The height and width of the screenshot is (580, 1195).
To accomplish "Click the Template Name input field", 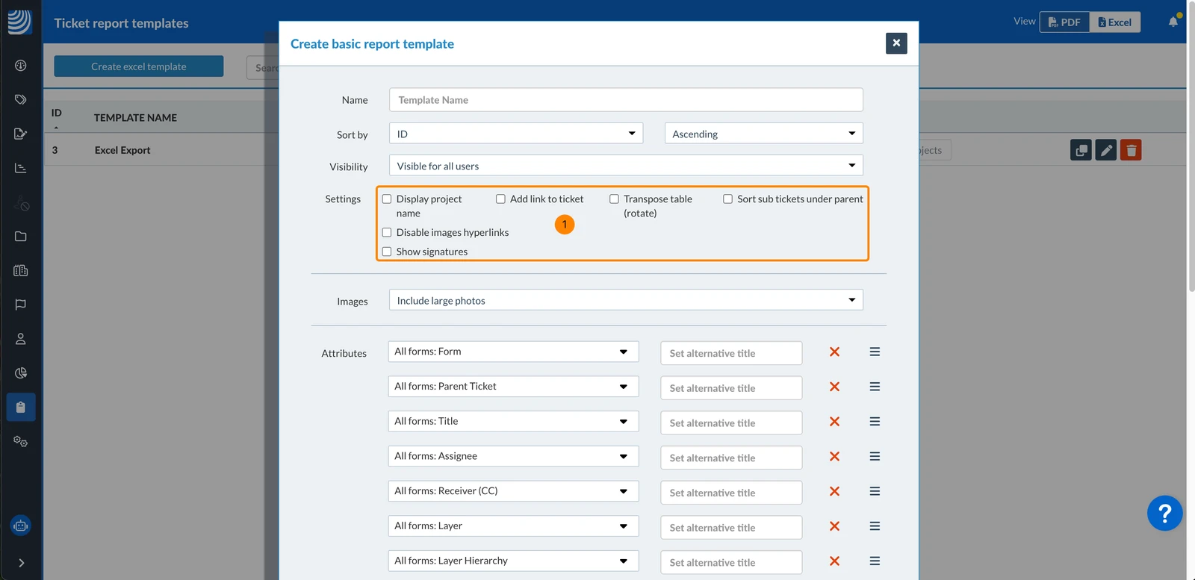I will point(626,100).
